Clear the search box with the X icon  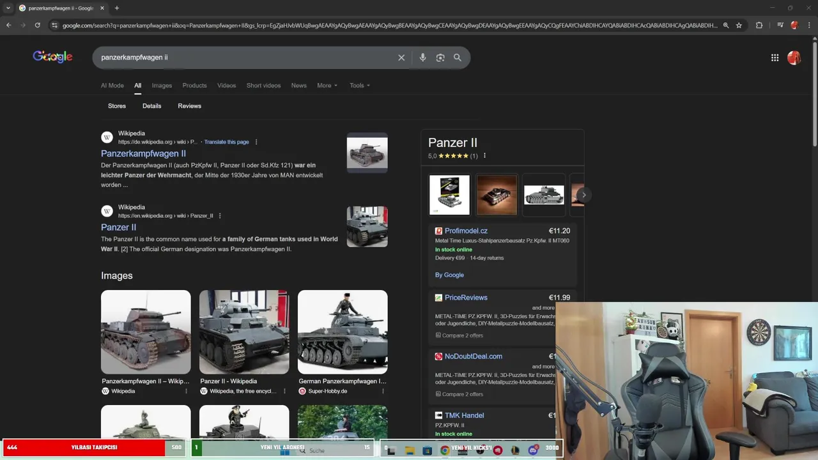click(x=401, y=57)
